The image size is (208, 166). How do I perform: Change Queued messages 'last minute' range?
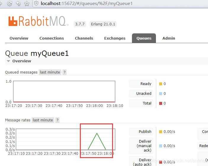coord(50,72)
